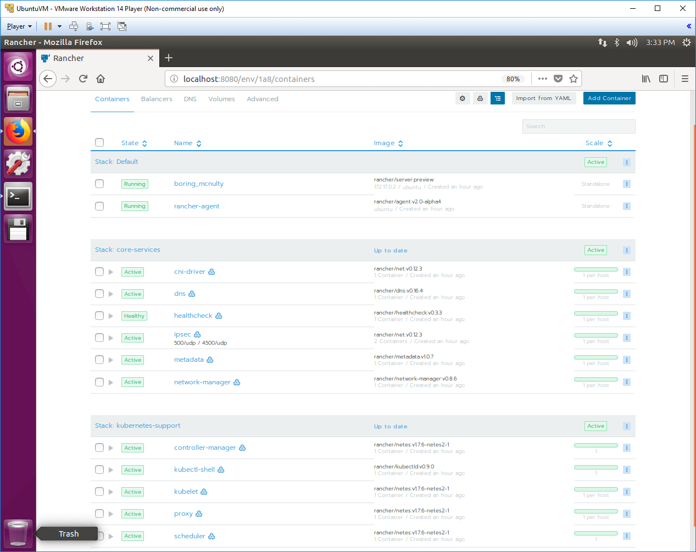Switch to the Advanced tab
The image size is (696, 552).
(263, 99)
